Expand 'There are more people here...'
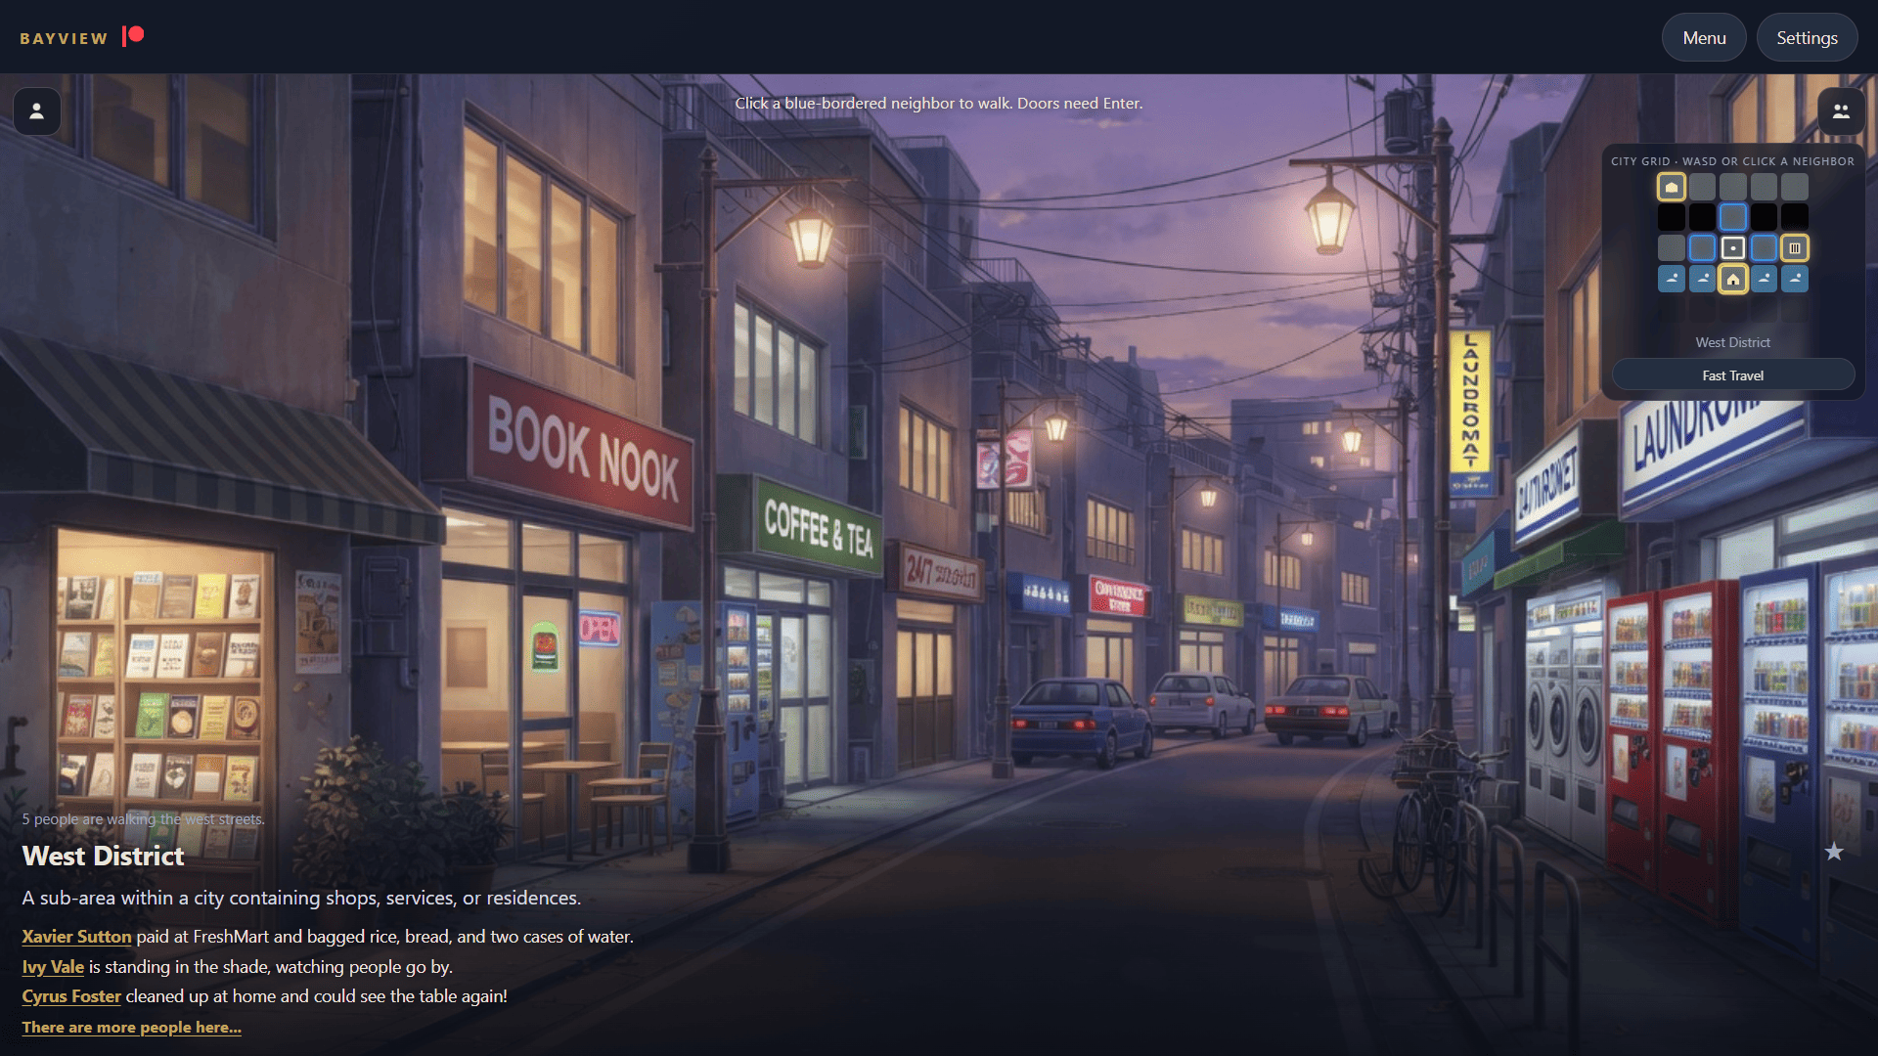This screenshot has width=1878, height=1056. pyautogui.click(x=131, y=1028)
